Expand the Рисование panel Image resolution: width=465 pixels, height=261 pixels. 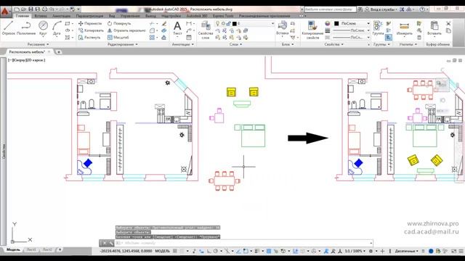click(x=38, y=44)
